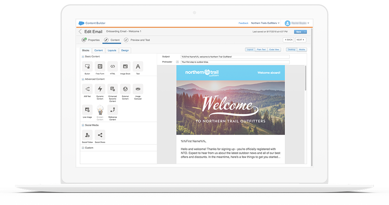The width and height of the screenshot is (389, 205).
Task: Switch to Code View
Action: [x=274, y=50]
